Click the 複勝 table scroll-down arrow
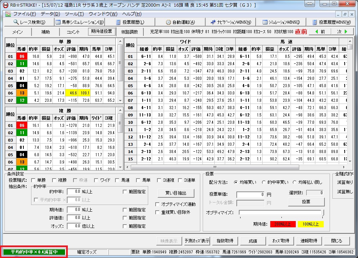 120,167
